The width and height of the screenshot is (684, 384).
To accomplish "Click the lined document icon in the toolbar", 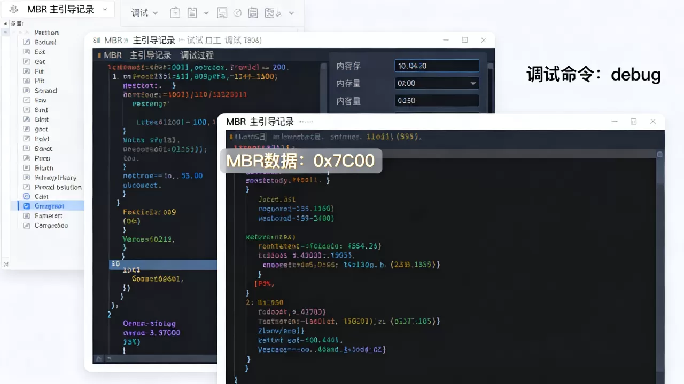I will [192, 13].
